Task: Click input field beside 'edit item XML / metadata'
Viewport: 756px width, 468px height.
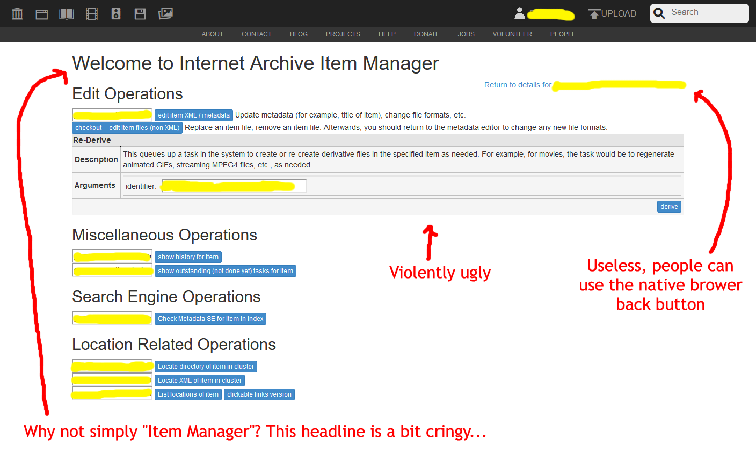Action: tap(112, 115)
